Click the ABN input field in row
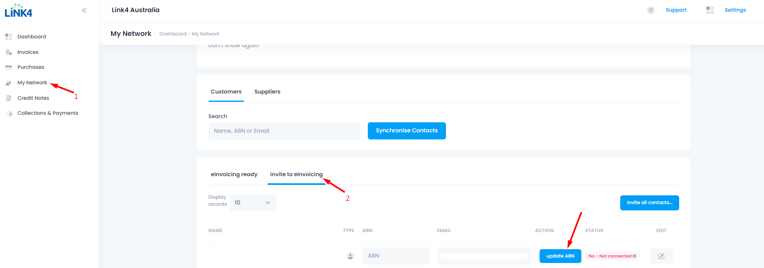Image resolution: width=764 pixels, height=268 pixels. [x=395, y=256]
